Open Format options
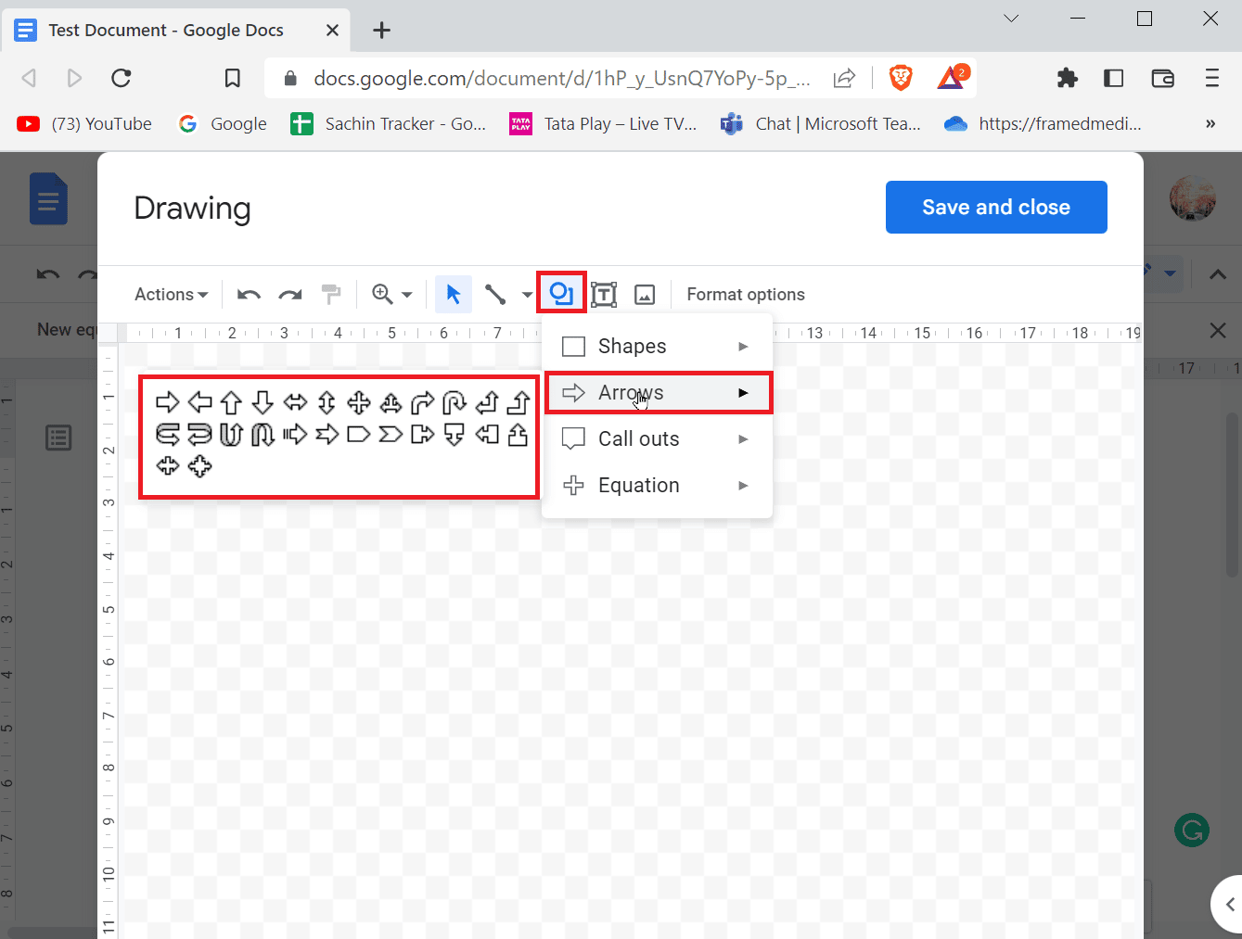 (x=746, y=294)
